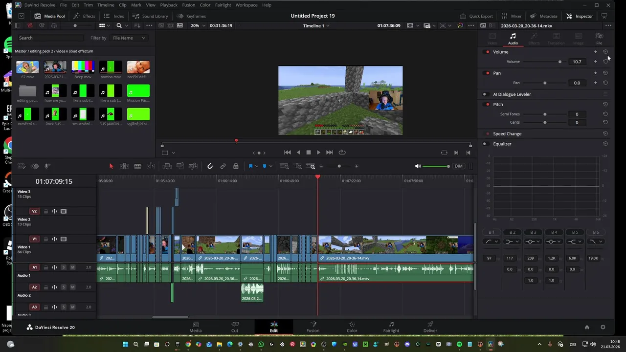Open the media pool sort order icon
Screen dimensions: 626x352
tap(137, 25)
